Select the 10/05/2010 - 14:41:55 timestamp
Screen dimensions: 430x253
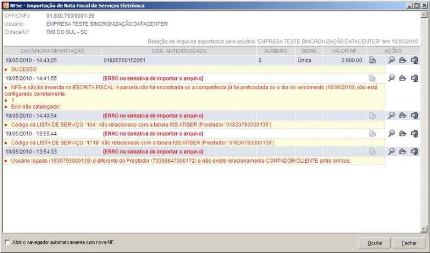(31, 78)
